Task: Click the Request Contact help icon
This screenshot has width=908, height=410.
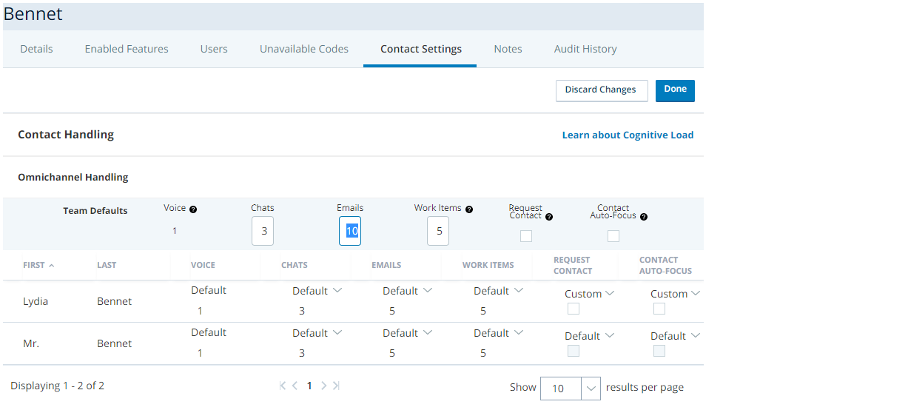Action: coord(549,218)
